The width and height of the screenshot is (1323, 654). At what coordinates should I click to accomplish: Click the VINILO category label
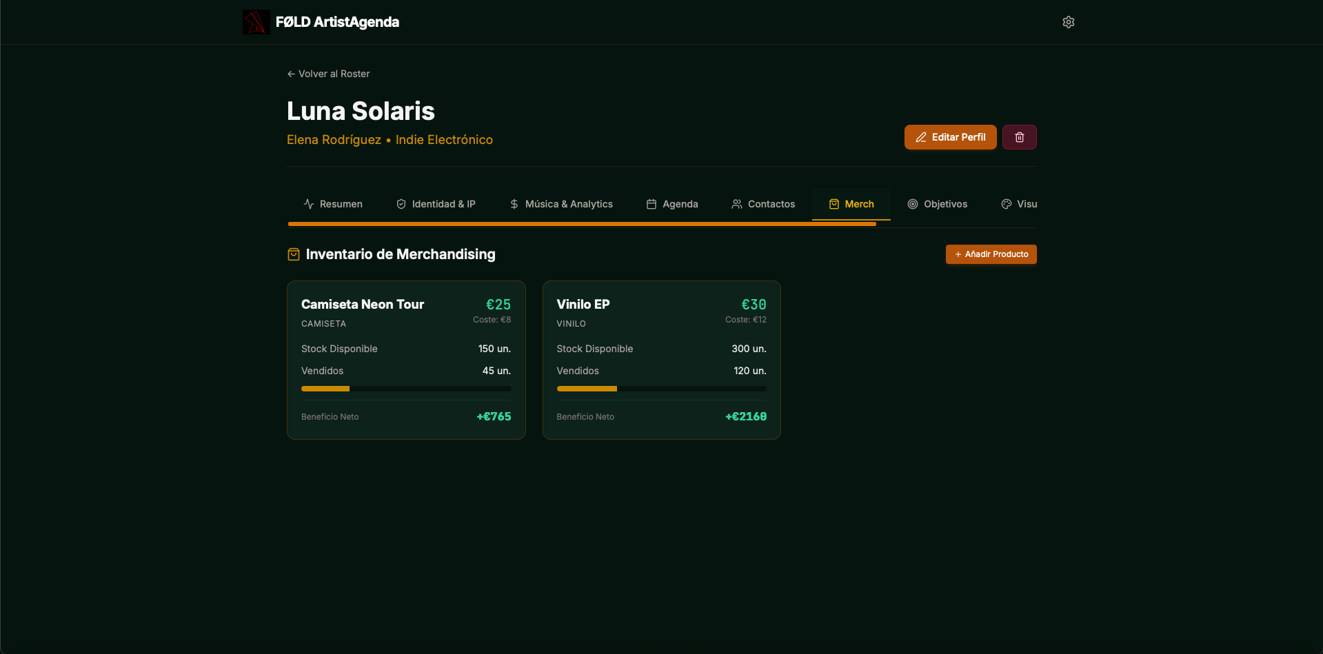pos(571,324)
